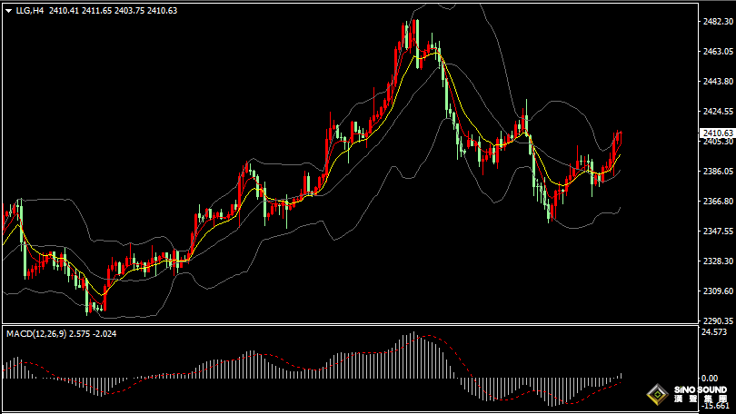
Task: Click the end of red MACD signal line
Action: [621, 381]
